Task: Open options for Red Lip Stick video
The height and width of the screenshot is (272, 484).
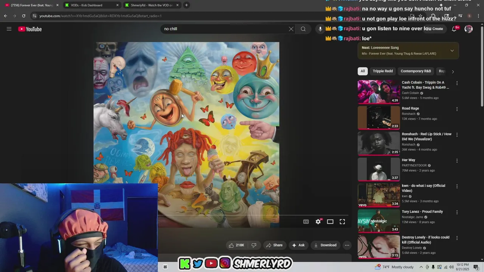Action: (457, 135)
